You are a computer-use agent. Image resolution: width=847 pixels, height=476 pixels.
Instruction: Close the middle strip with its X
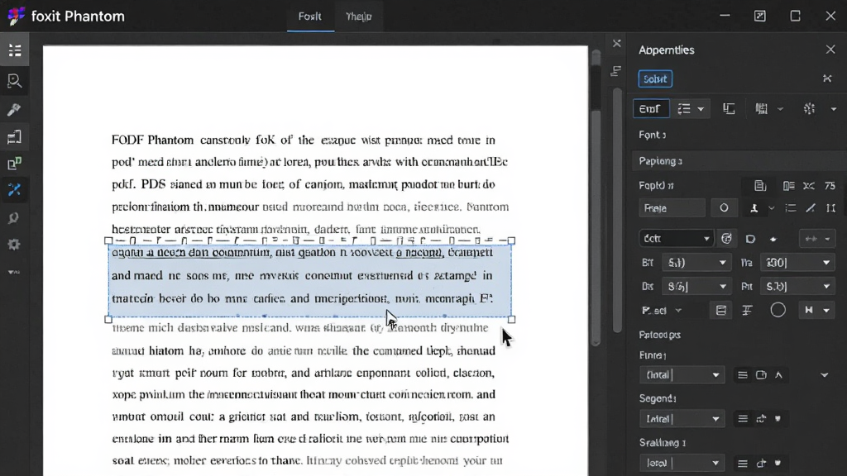coord(617,43)
